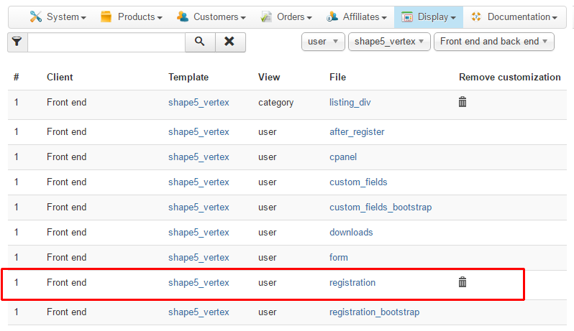Click shape5_vertex link in downloads row
This screenshot has height=331, width=574.
[199, 233]
